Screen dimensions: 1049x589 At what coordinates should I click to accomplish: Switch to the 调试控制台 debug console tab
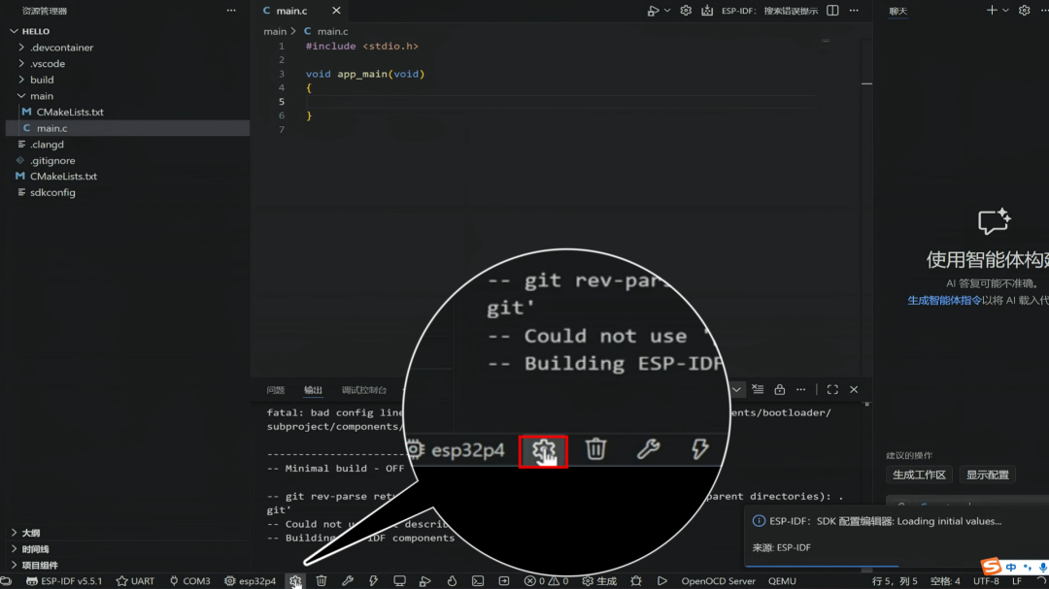[364, 390]
